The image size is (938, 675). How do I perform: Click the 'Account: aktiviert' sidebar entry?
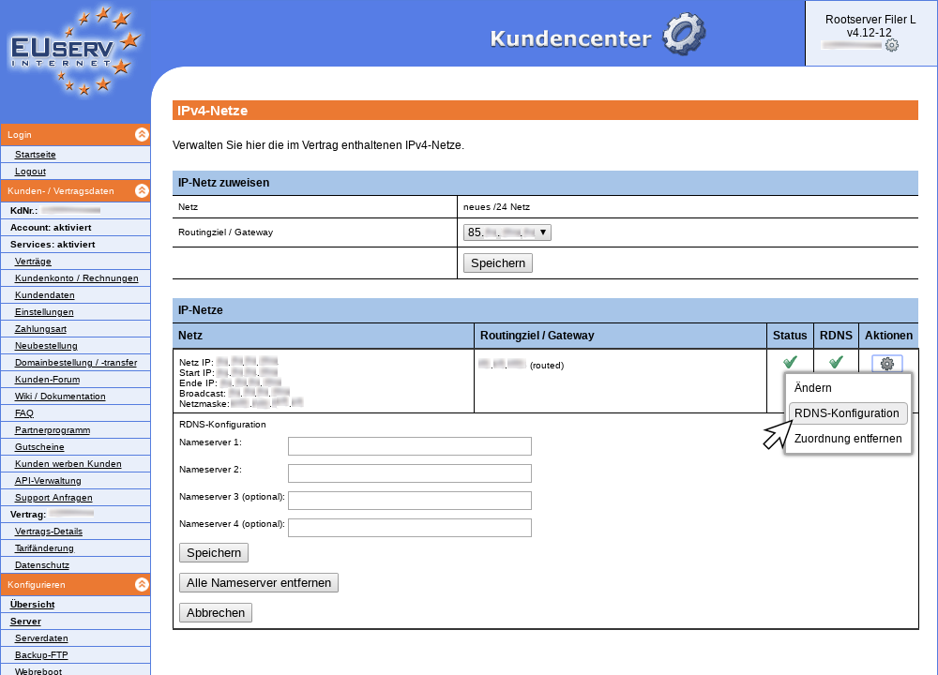click(x=51, y=227)
